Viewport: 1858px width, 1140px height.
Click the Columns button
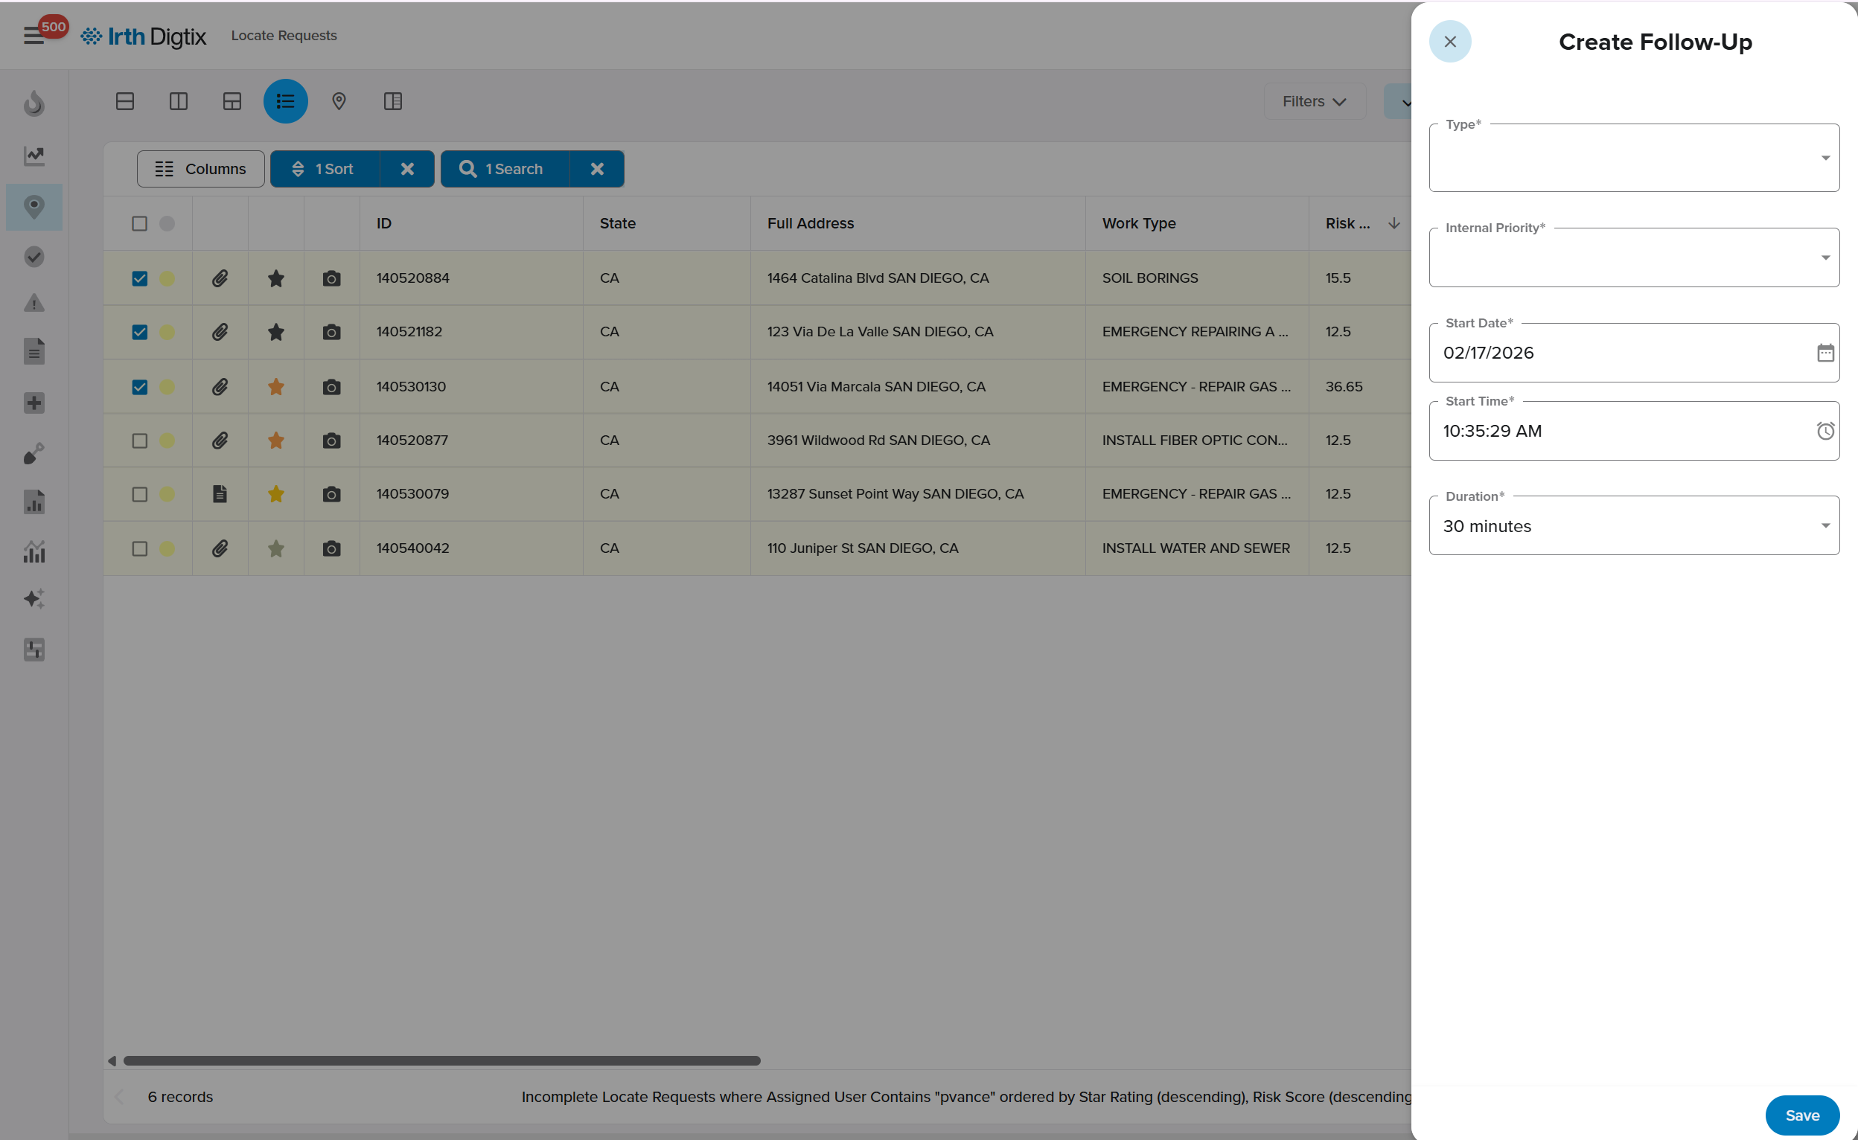click(200, 169)
